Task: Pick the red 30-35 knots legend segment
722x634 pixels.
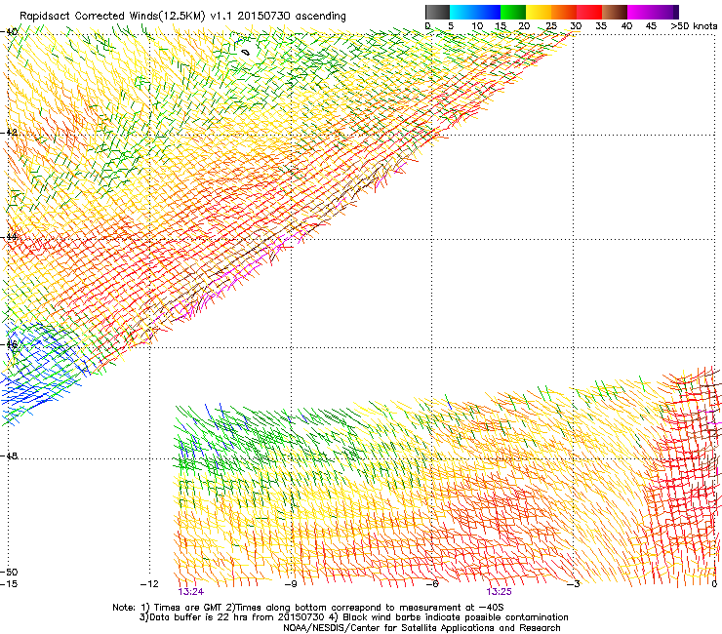Action: [589, 12]
